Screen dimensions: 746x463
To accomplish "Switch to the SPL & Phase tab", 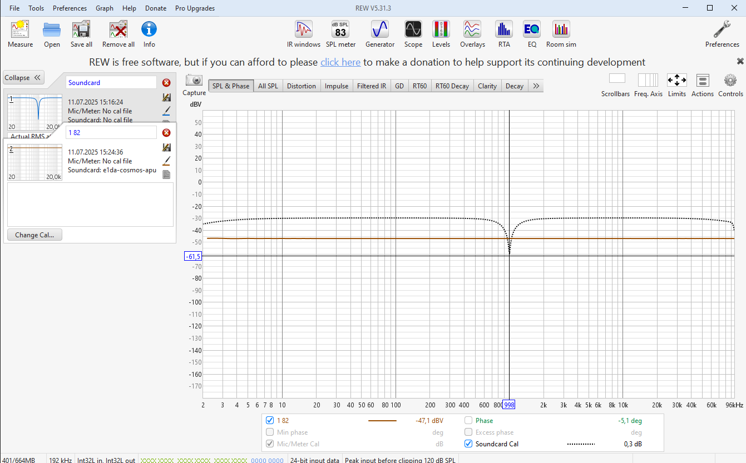I will point(231,86).
